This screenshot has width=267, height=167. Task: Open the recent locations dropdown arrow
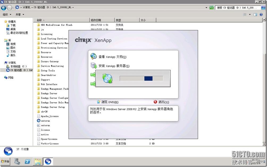pos(13,8)
